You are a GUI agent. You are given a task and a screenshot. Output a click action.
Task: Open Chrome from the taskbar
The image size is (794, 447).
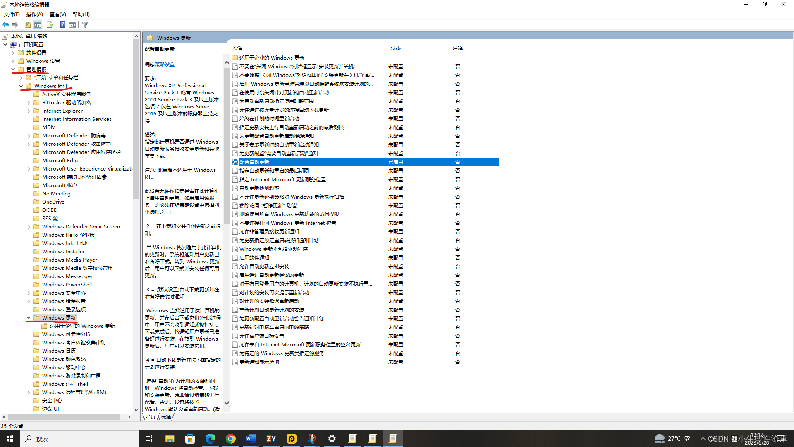pos(231,439)
